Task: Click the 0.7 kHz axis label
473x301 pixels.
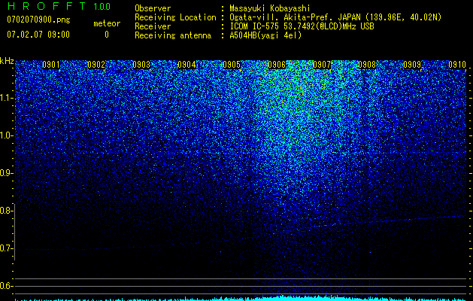Action: pos(6,248)
